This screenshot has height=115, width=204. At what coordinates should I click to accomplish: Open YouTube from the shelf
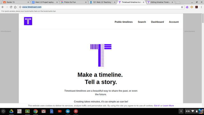(60, 111)
